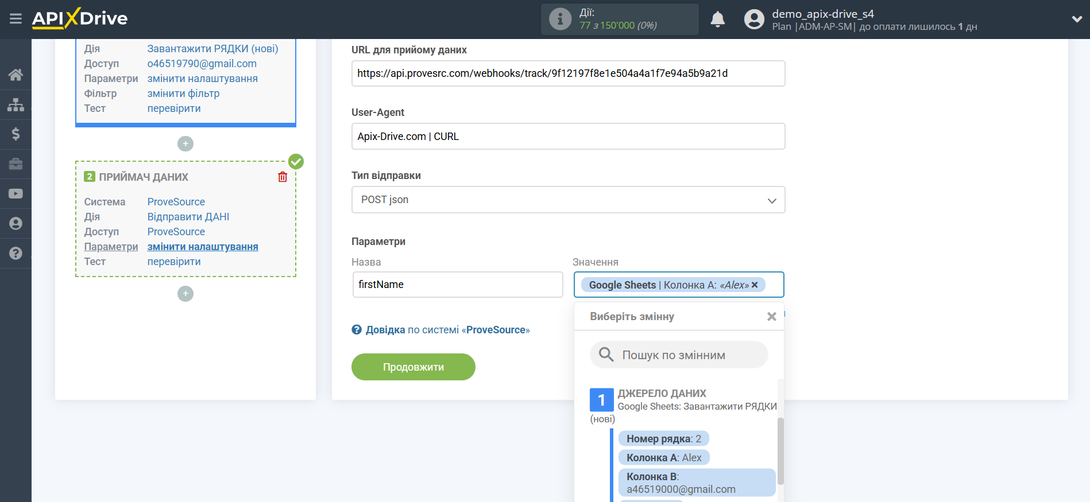Click змінити фільтр link
The height and width of the screenshot is (502, 1090).
(184, 94)
